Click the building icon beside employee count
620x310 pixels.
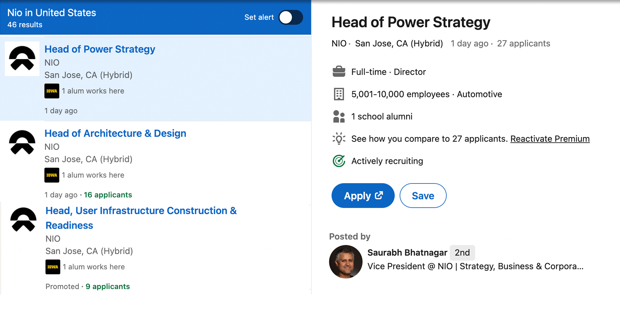[x=339, y=94]
